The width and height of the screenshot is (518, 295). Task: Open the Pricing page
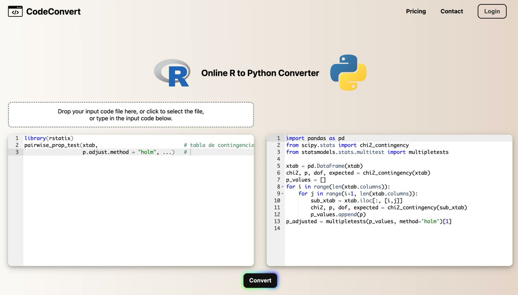pos(416,11)
